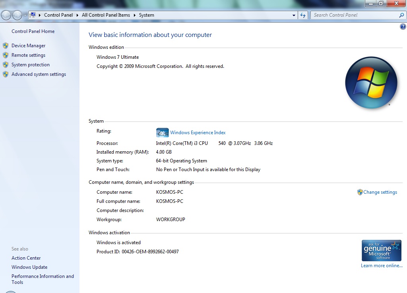407x293 pixels.
Task: Click the Back navigation arrow
Action: click(6, 15)
